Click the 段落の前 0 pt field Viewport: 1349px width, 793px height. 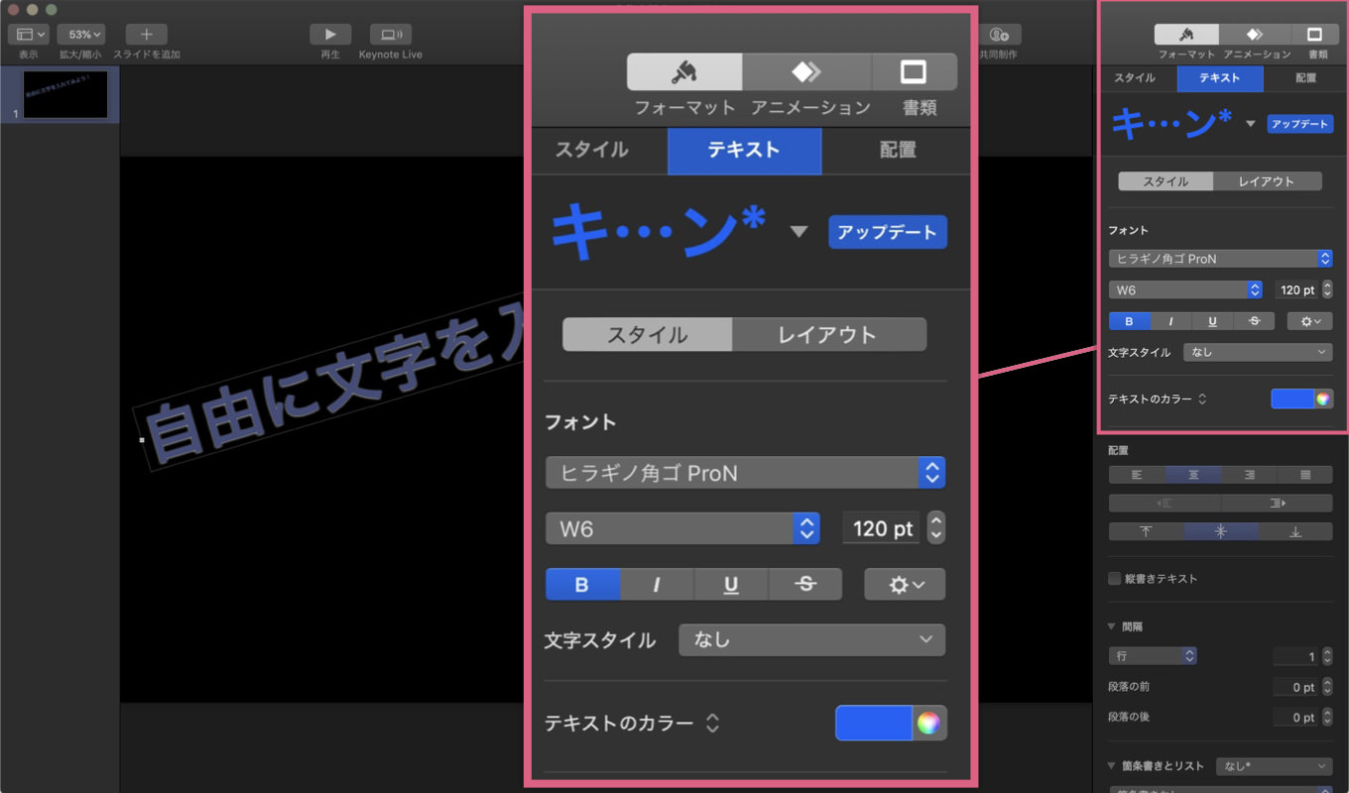pos(1296,687)
